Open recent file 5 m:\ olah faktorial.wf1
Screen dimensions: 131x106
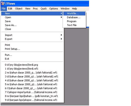[x=32, y=84]
